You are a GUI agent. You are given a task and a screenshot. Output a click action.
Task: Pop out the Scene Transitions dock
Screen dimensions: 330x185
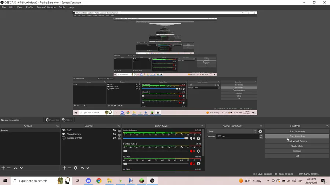(261, 126)
